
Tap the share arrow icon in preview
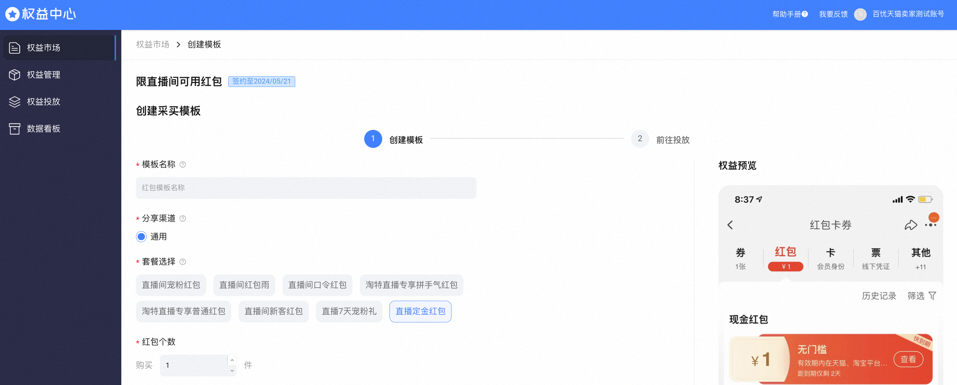click(x=911, y=225)
